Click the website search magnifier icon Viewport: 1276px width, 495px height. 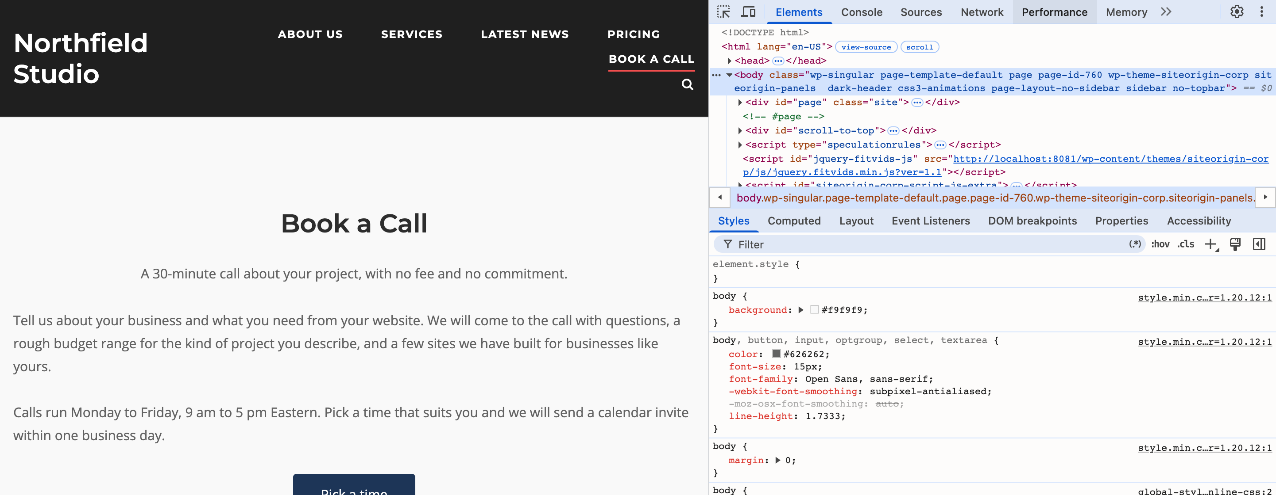687,84
